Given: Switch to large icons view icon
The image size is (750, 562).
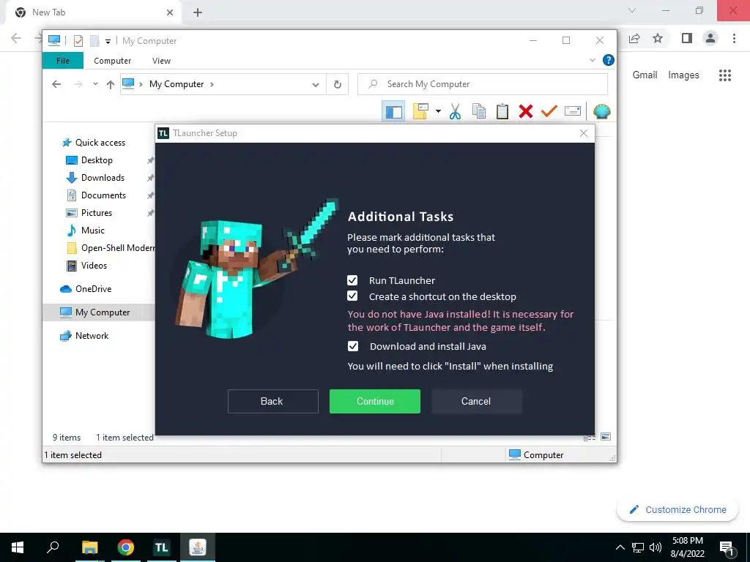Looking at the screenshot, I should (x=606, y=437).
